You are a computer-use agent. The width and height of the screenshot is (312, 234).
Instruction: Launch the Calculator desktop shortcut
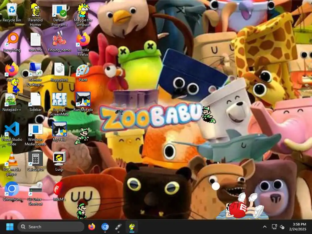pos(35,161)
